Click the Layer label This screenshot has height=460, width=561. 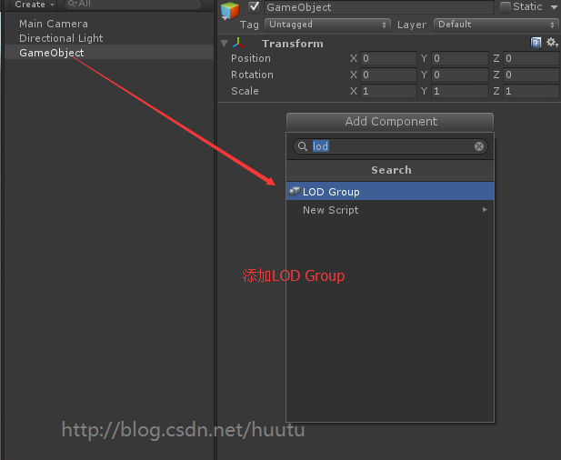coord(412,25)
